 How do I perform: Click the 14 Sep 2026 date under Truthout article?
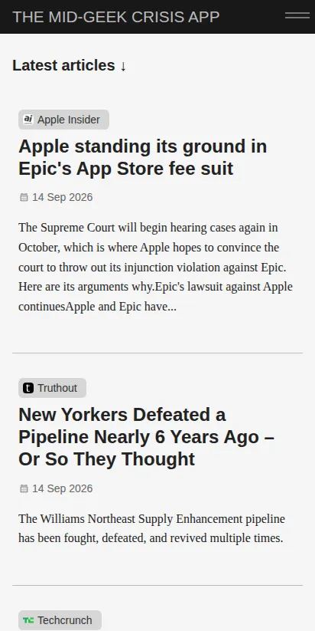coord(62,488)
